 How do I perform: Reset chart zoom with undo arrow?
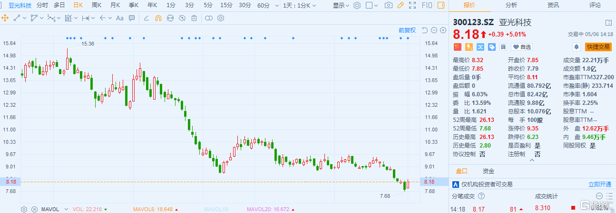point(425,30)
